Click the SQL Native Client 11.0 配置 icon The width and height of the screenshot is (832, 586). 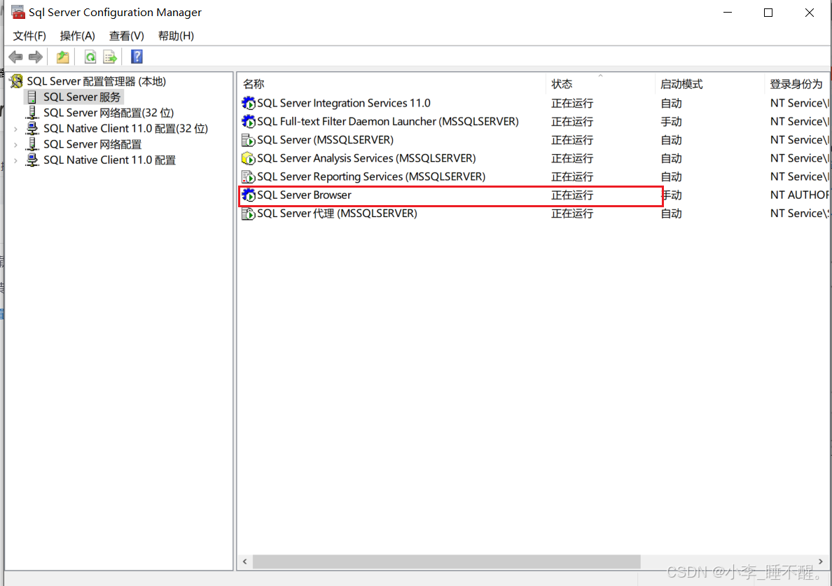[x=32, y=160]
